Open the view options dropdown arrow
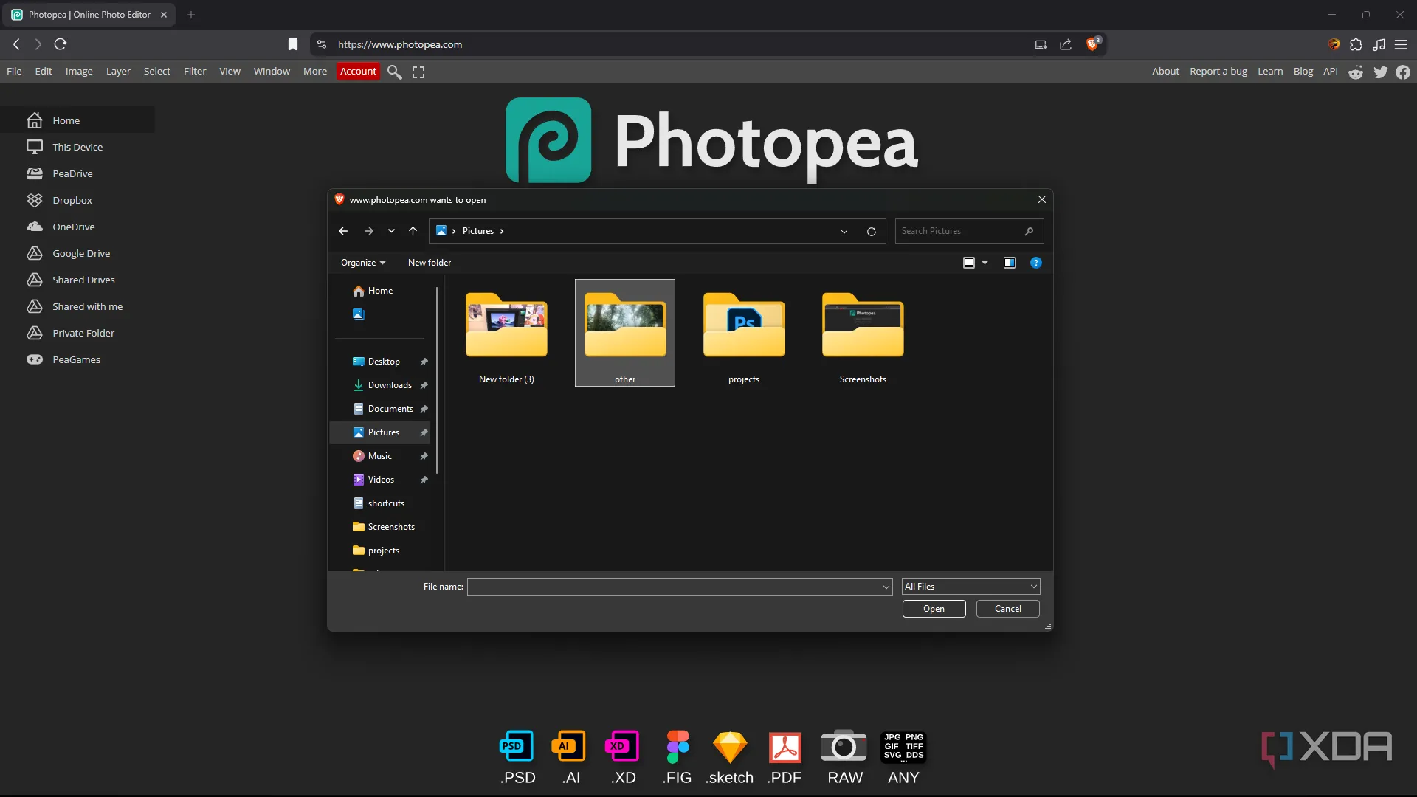The height and width of the screenshot is (797, 1417). (985, 263)
